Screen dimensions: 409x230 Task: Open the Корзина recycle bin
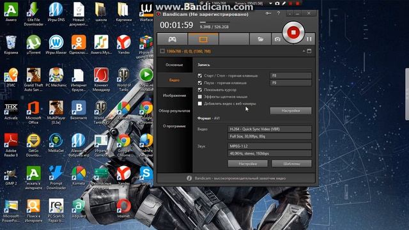click(x=11, y=45)
